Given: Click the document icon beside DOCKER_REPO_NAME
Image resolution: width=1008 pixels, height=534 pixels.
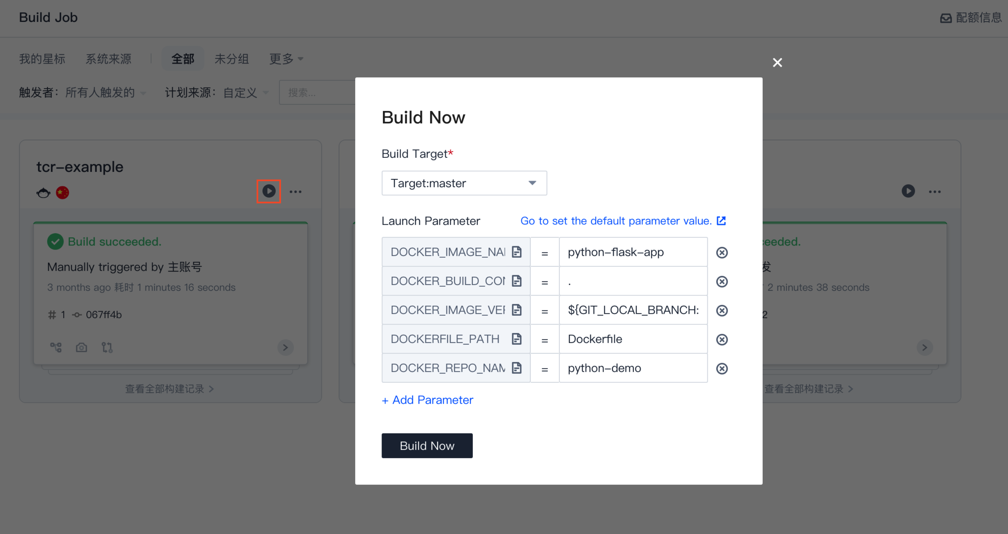Looking at the screenshot, I should [517, 368].
